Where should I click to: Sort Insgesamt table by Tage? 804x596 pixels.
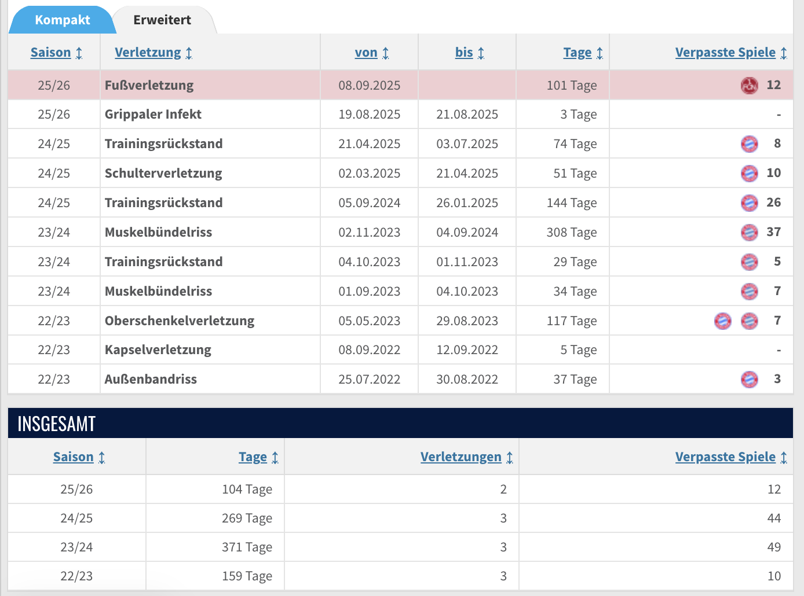click(253, 457)
